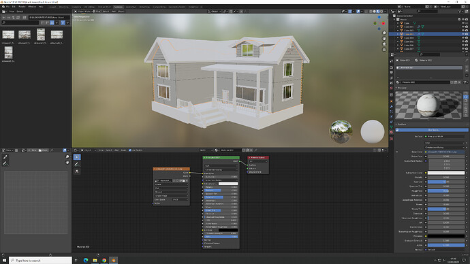Click Open button in image editor header
This screenshot has width=470, height=264.
pos(43,150)
